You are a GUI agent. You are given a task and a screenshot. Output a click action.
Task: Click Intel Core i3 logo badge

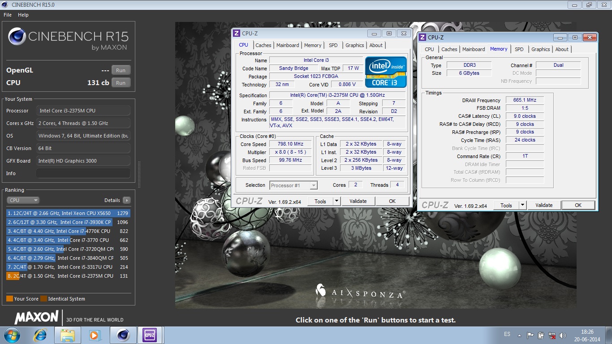386,72
